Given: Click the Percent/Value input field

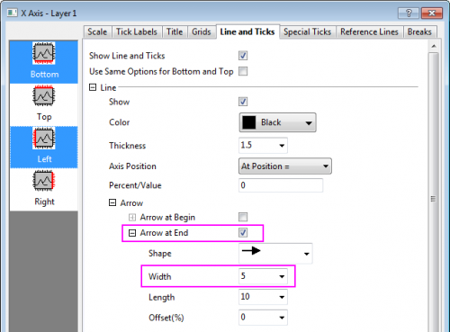Looking at the screenshot, I should [281, 185].
